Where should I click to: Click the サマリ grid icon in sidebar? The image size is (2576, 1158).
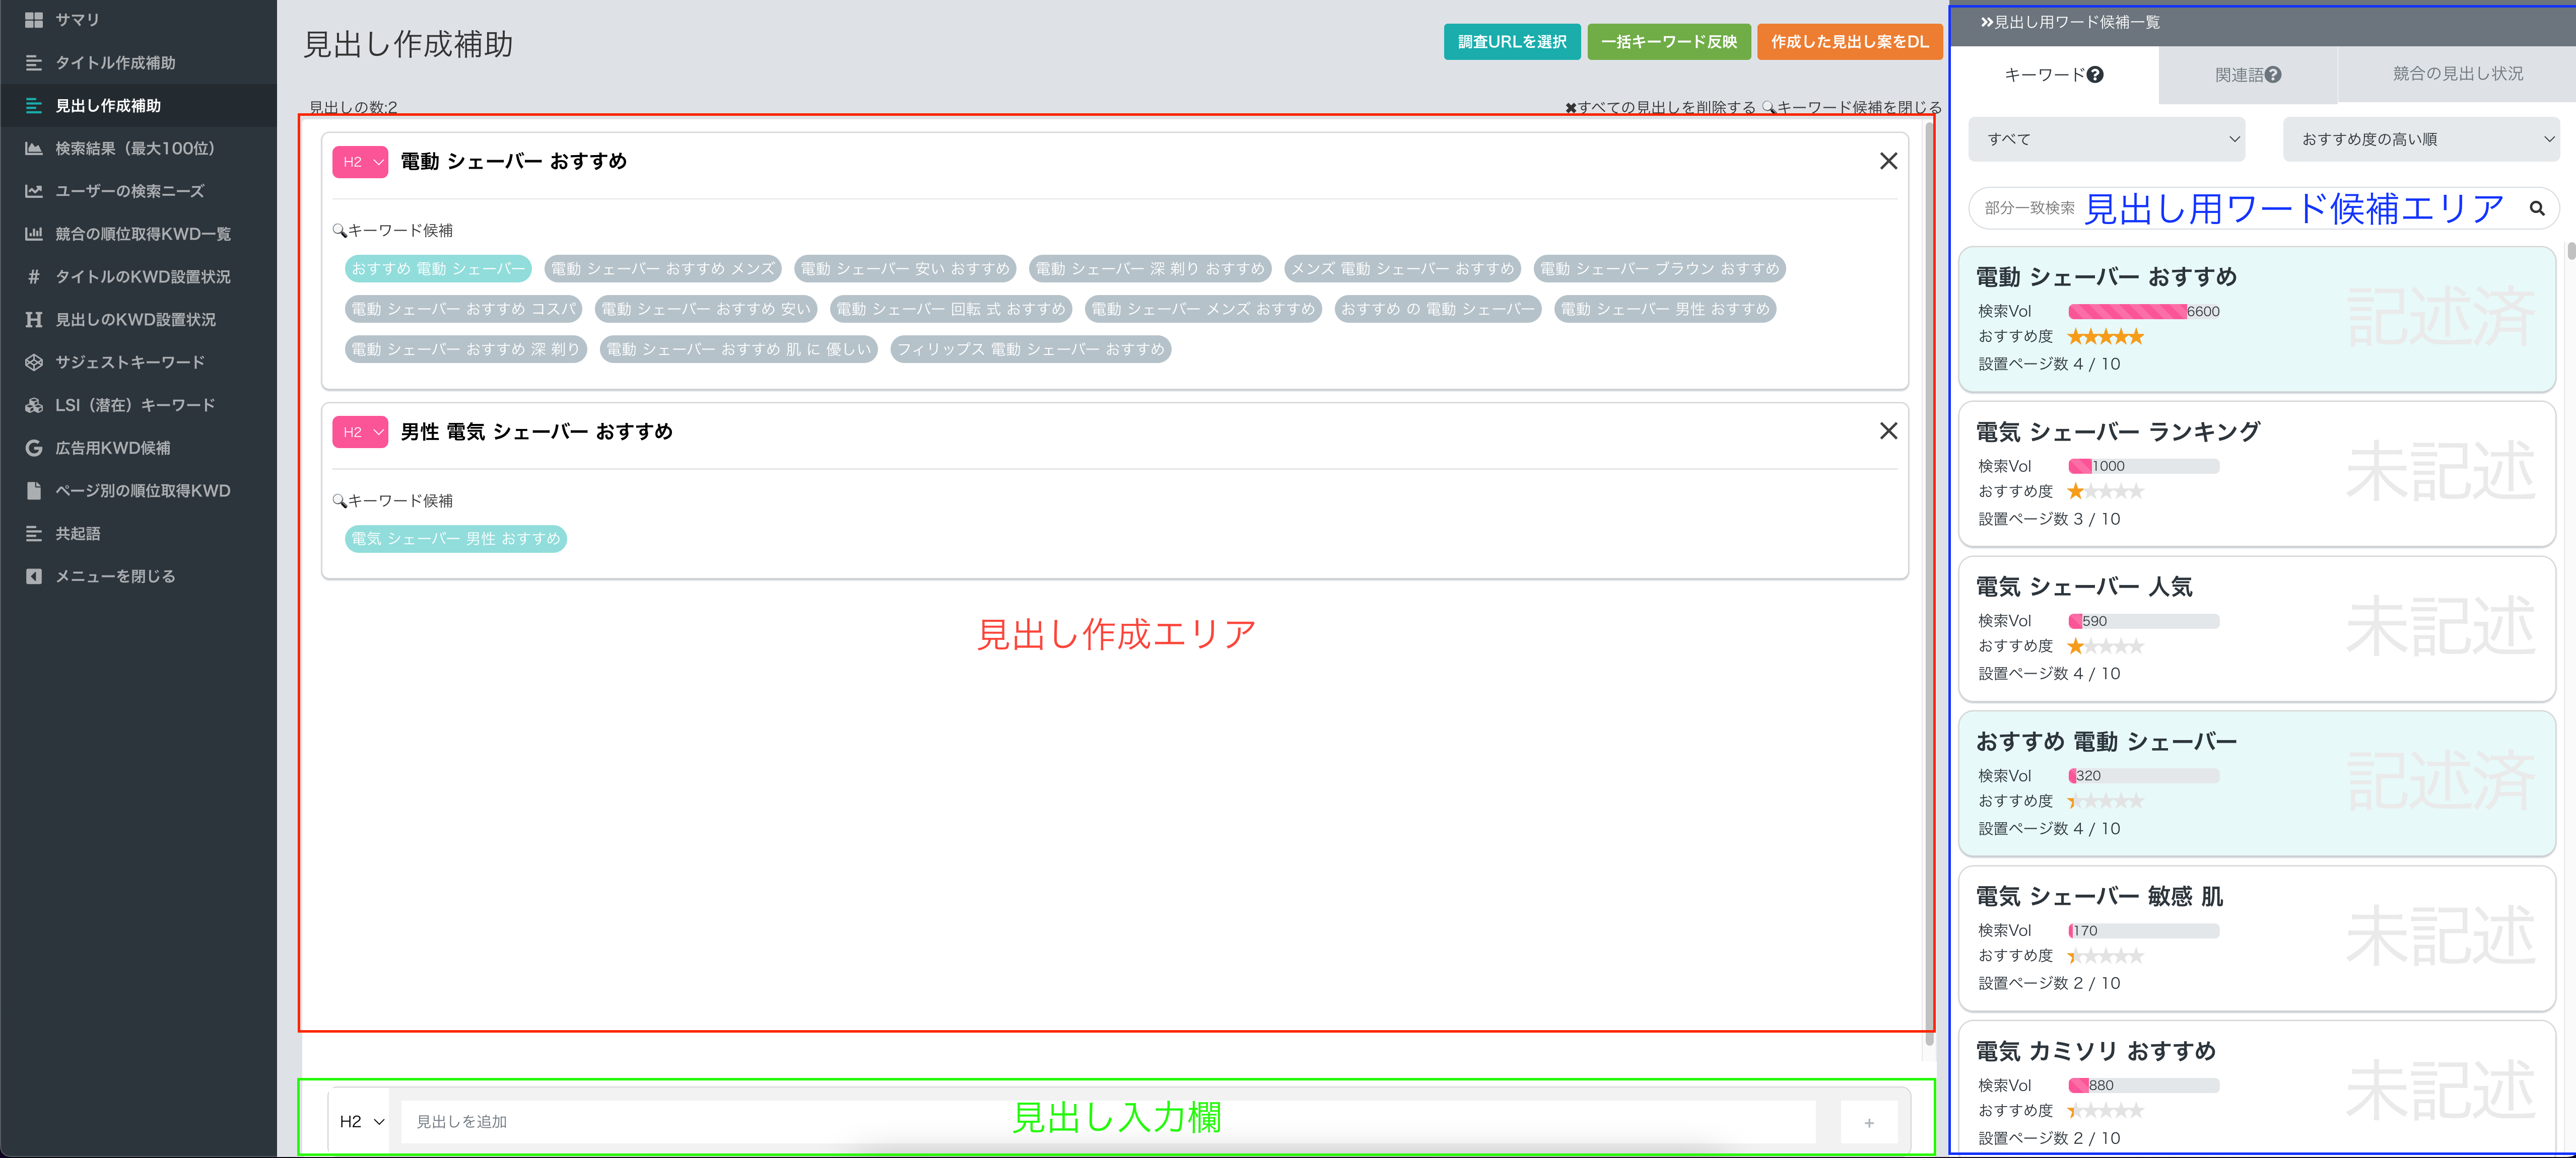(x=34, y=20)
